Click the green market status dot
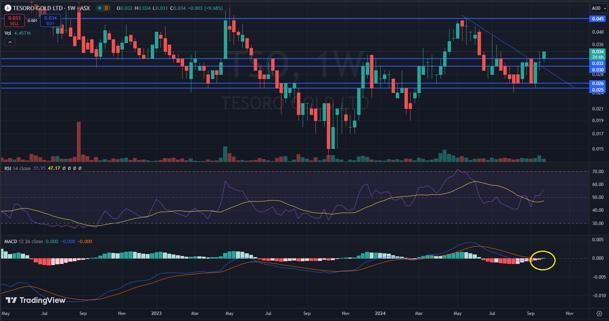This screenshot has height=321, width=609. click(100, 8)
